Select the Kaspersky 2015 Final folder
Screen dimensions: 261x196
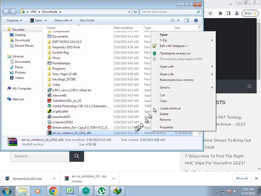tap(66, 47)
